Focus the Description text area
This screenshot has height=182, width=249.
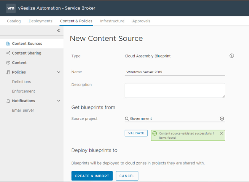[x=175, y=90]
